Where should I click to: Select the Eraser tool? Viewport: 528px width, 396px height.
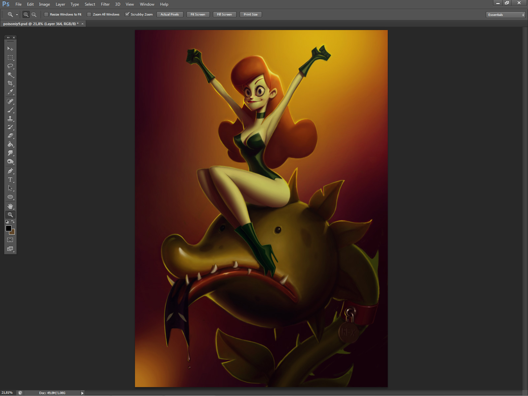point(10,136)
